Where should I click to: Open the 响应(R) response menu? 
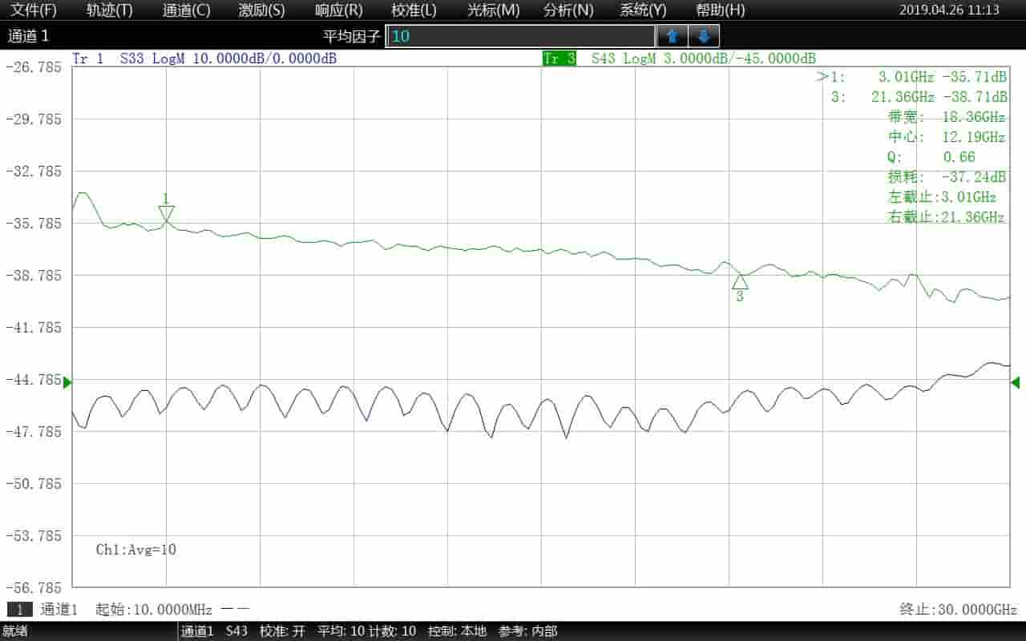point(337,10)
